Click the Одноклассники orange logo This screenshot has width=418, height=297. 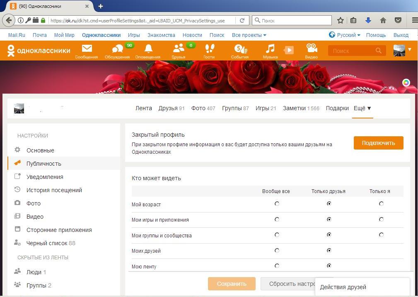pyautogui.click(x=39, y=51)
